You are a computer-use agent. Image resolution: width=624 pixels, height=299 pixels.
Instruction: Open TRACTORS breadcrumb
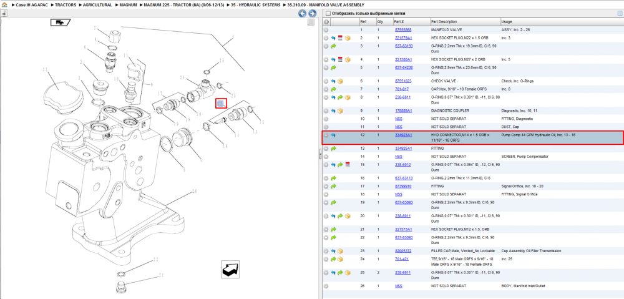(x=66, y=5)
